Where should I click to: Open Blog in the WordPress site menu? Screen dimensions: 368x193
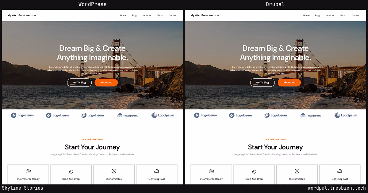pyautogui.click(x=134, y=15)
